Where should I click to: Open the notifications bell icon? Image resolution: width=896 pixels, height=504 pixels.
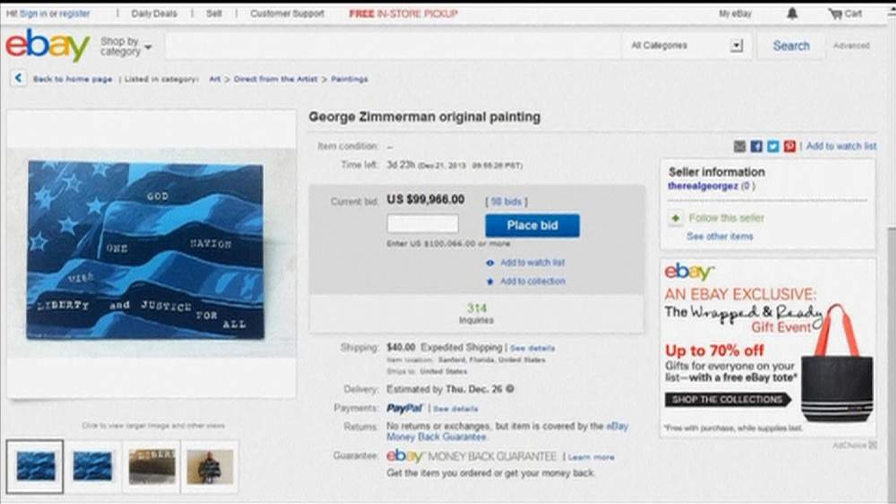click(792, 14)
